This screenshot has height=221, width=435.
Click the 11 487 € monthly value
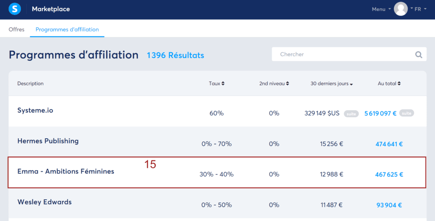[x=331, y=205]
